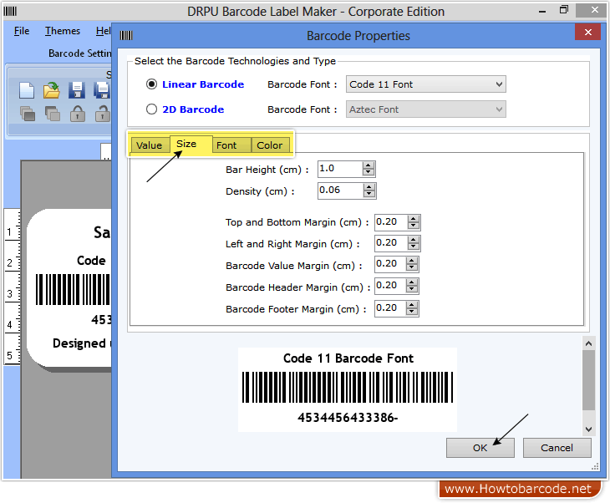Switch to the Color tab

[271, 145]
